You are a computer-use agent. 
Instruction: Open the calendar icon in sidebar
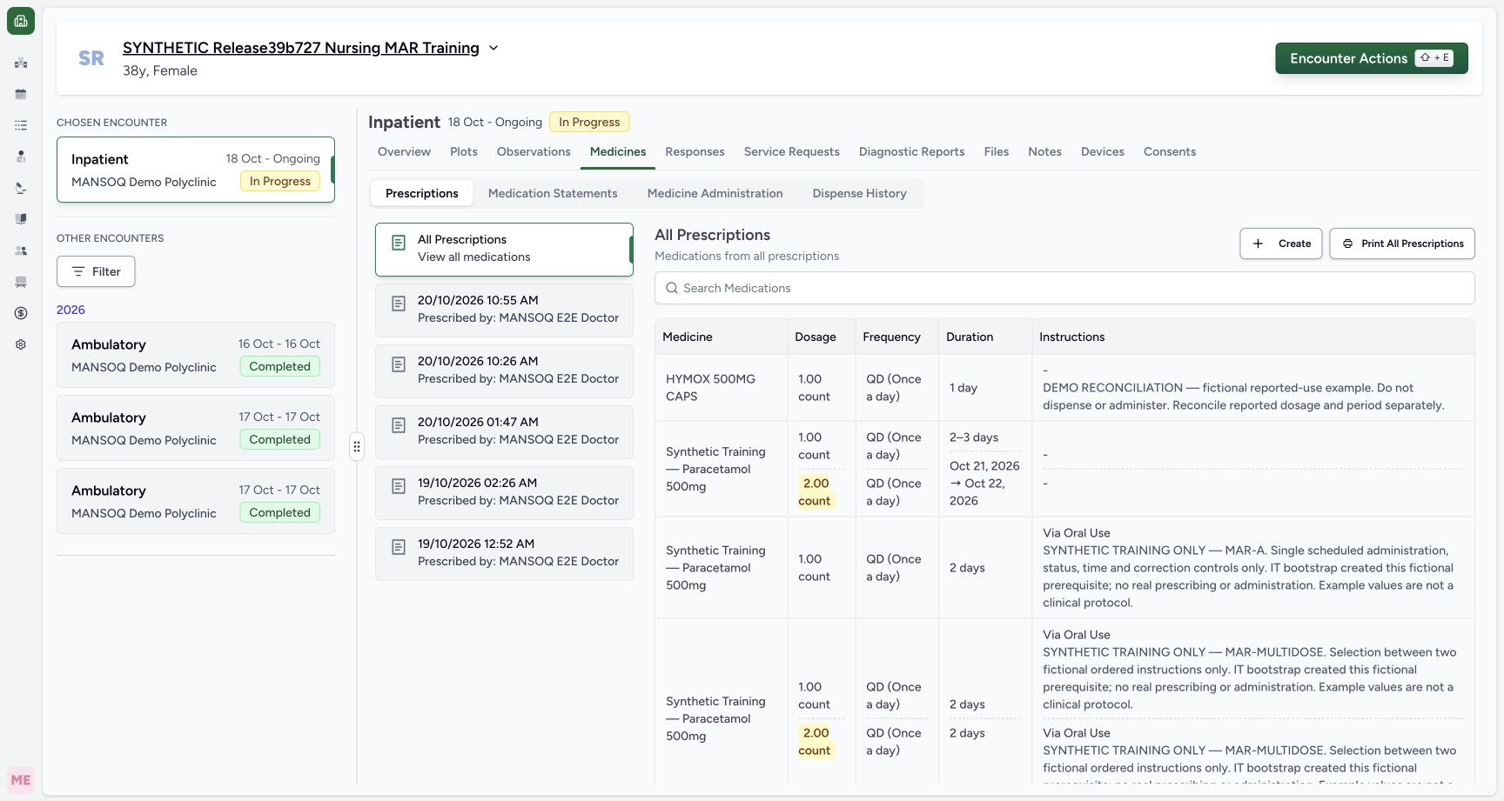click(21, 94)
